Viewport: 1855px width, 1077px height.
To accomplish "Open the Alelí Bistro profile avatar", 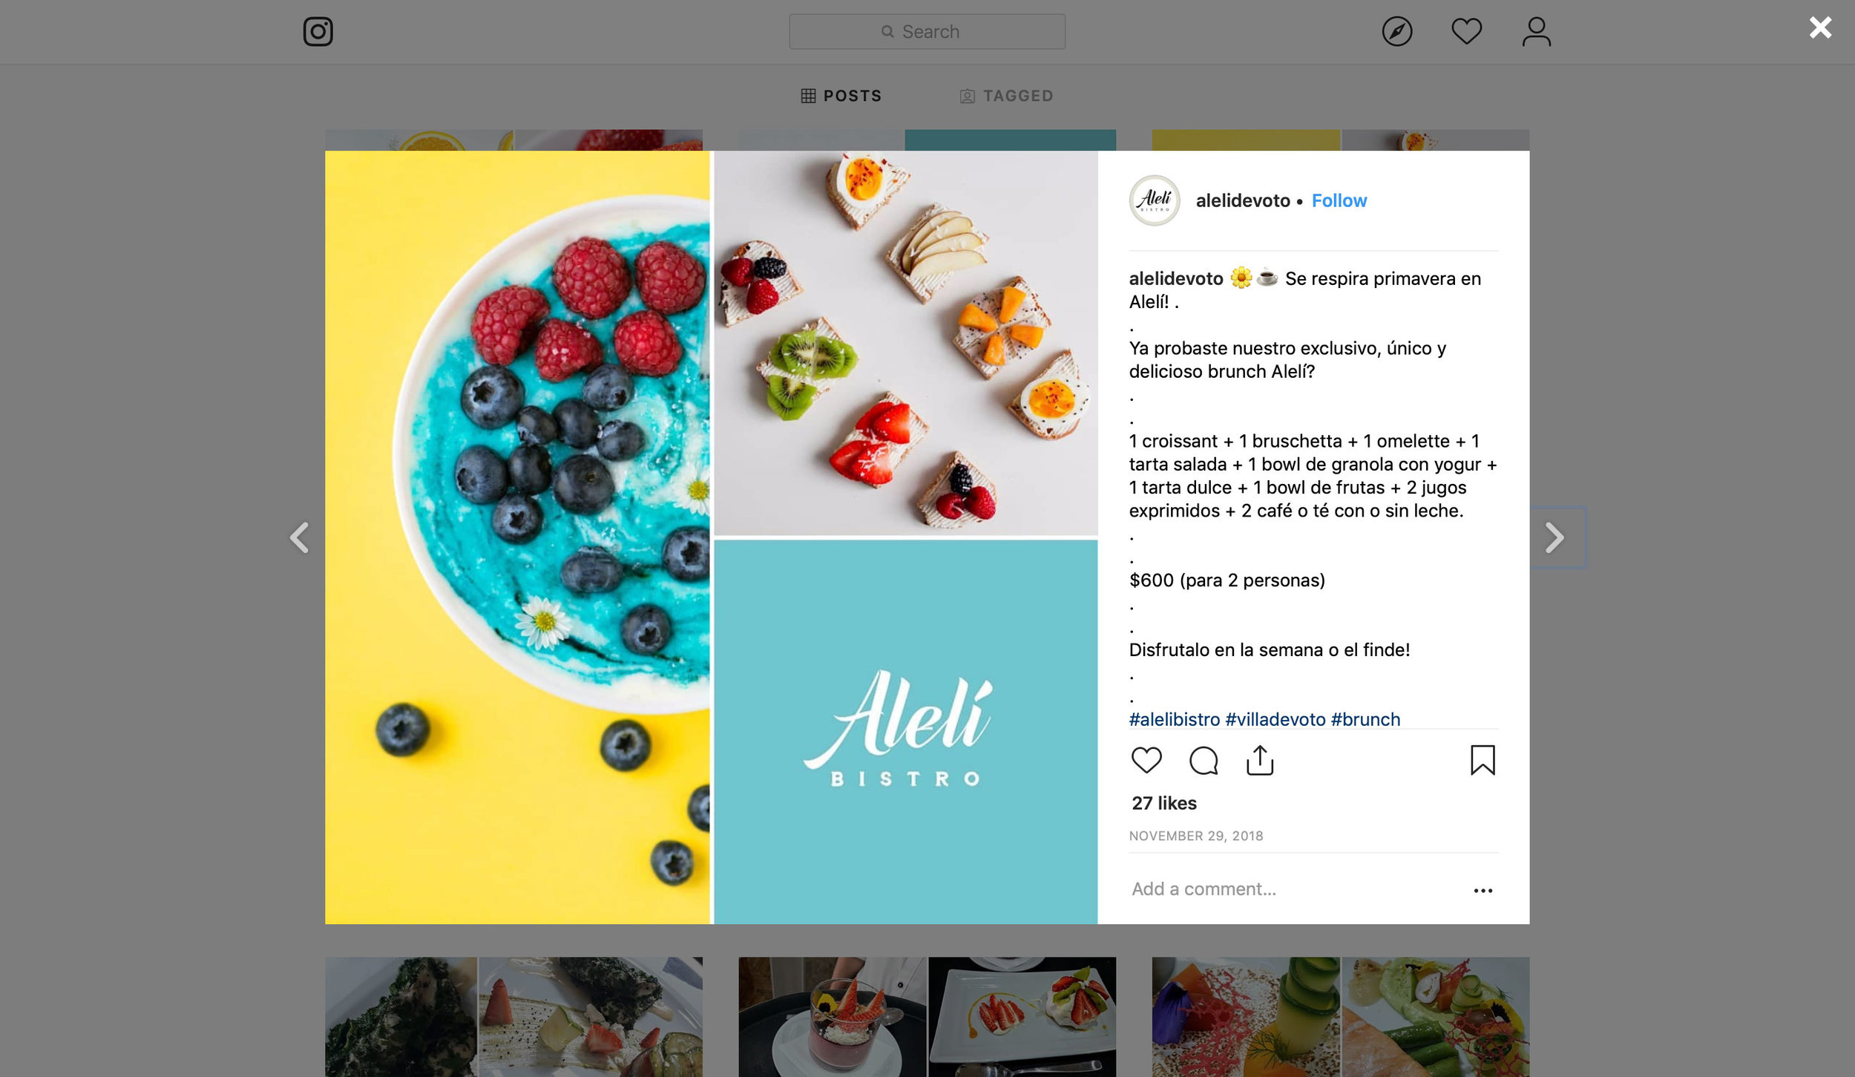I will coord(1155,200).
